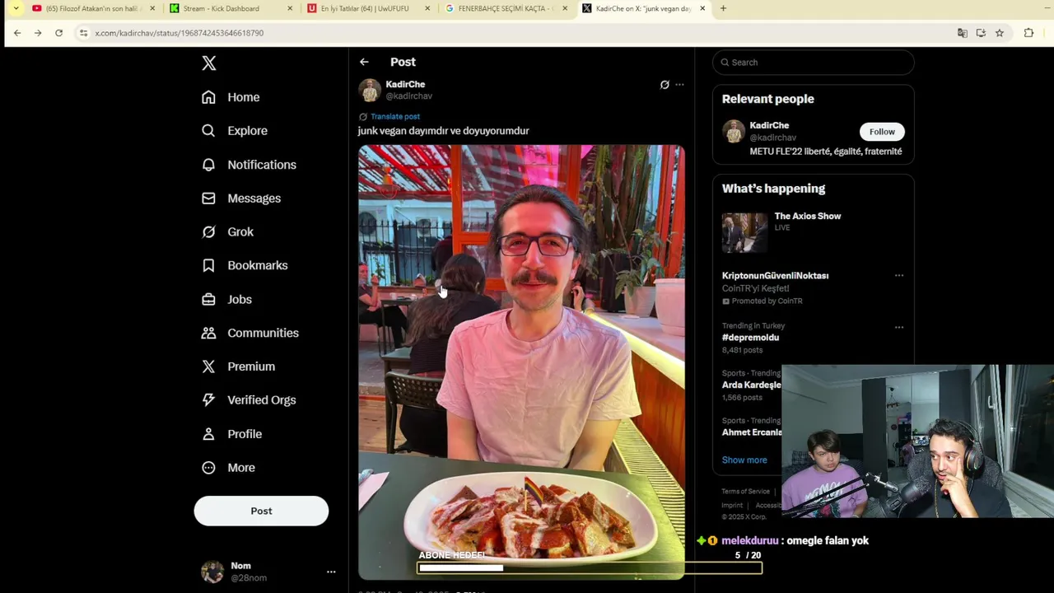Click the install app icon in address bar
The image size is (1054, 593).
click(981, 33)
